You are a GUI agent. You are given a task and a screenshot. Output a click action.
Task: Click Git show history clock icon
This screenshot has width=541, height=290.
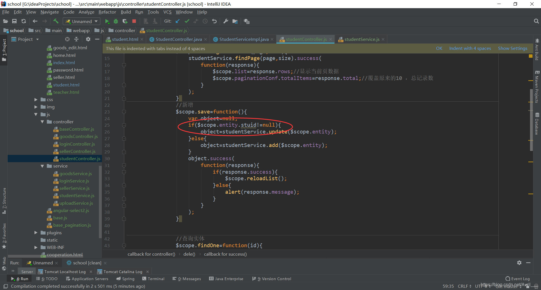(205, 21)
